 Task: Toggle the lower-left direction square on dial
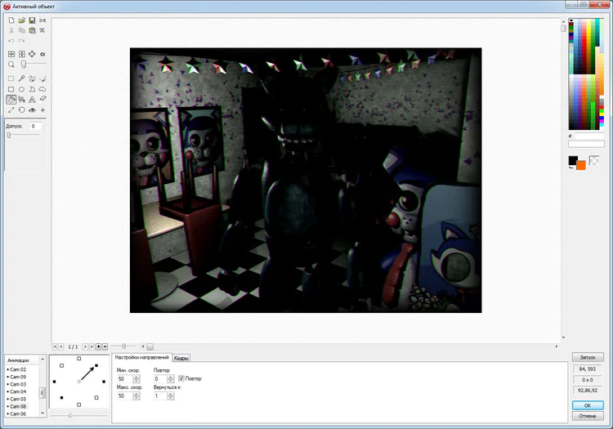point(62,397)
